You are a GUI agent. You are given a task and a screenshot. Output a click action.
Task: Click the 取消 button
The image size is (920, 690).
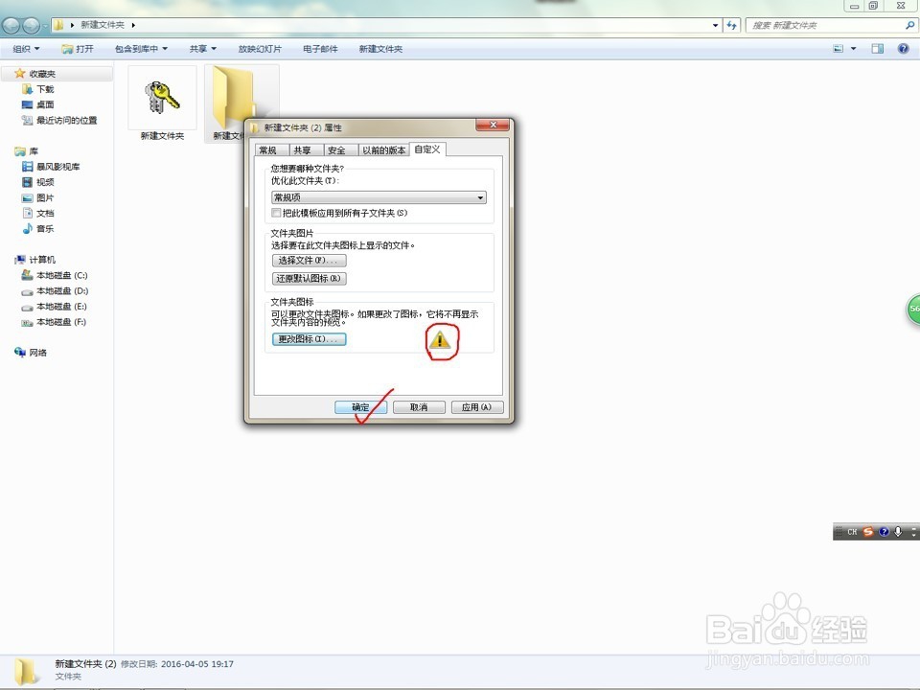[419, 407]
